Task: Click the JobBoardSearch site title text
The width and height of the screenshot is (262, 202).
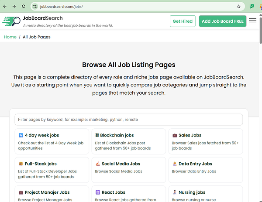Action: coord(43,18)
